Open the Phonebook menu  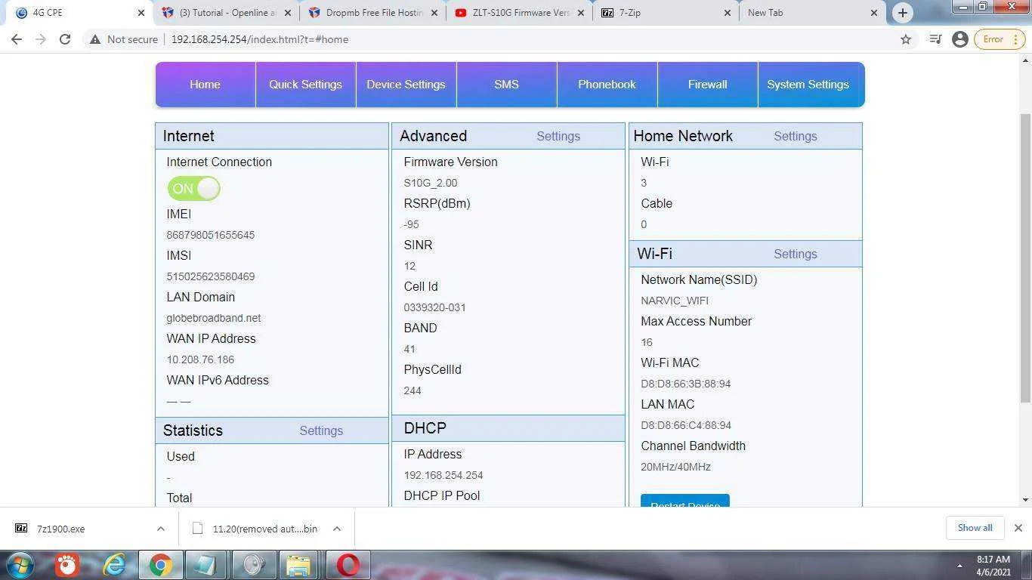607,85
